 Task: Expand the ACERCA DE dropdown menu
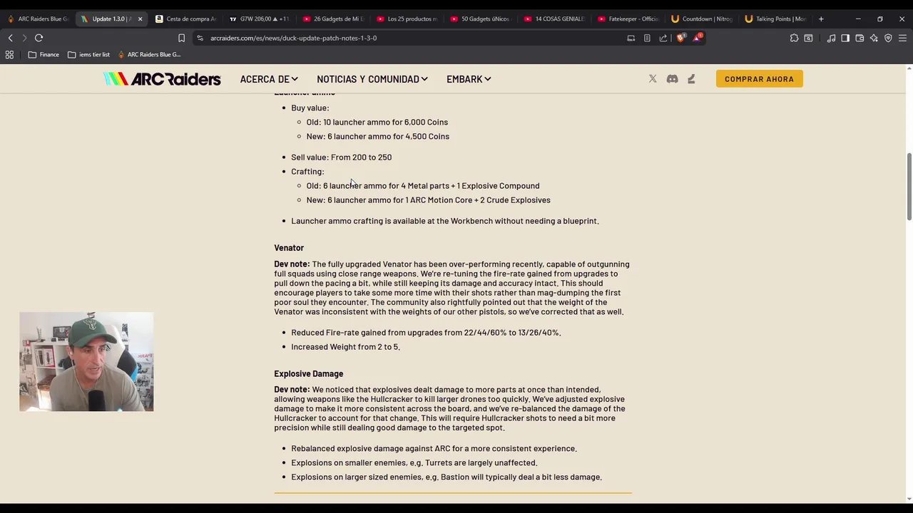coord(269,79)
